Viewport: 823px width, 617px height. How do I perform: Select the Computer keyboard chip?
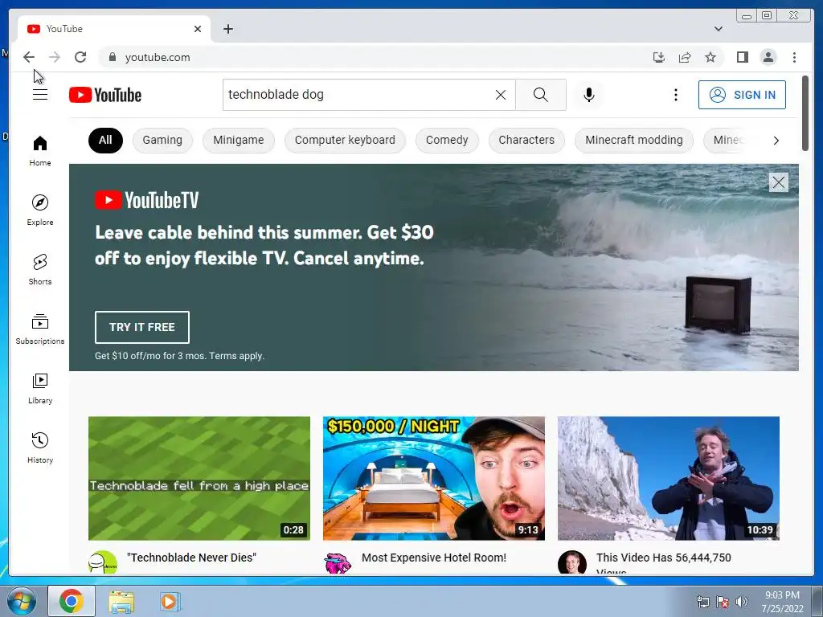pyautogui.click(x=345, y=140)
